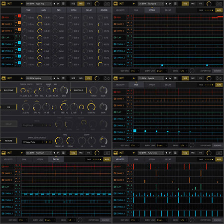
Task: Click the Kick track icon in the pan panel
Action: [x=114, y=92]
